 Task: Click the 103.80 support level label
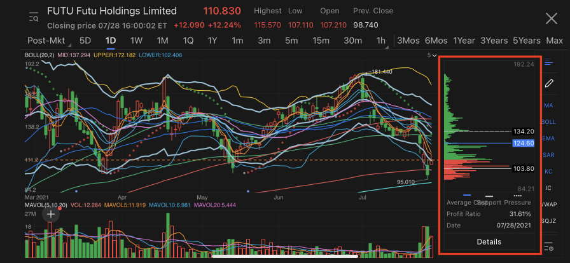[x=523, y=168]
